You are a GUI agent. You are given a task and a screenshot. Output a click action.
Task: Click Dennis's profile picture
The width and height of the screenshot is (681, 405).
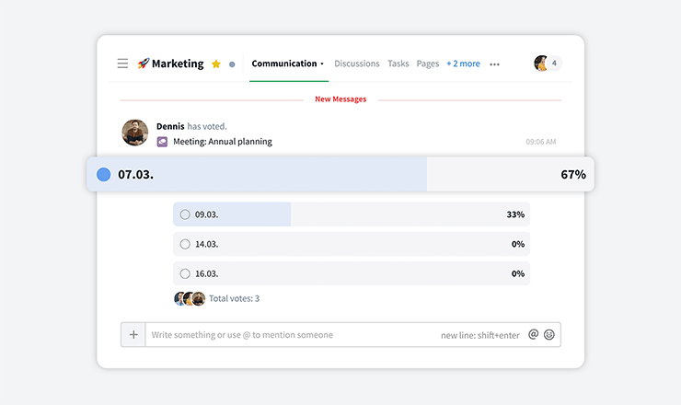tap(135, 133)
